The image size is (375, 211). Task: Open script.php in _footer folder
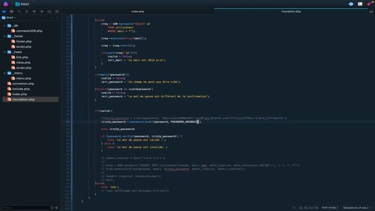tap(23, 47)
